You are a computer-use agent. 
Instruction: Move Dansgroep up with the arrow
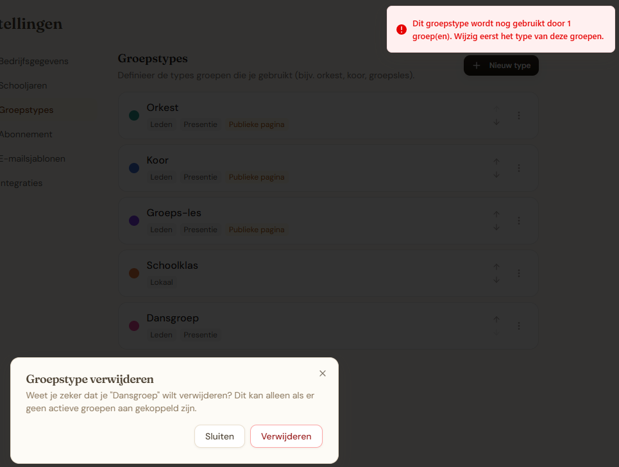point(496,319)
